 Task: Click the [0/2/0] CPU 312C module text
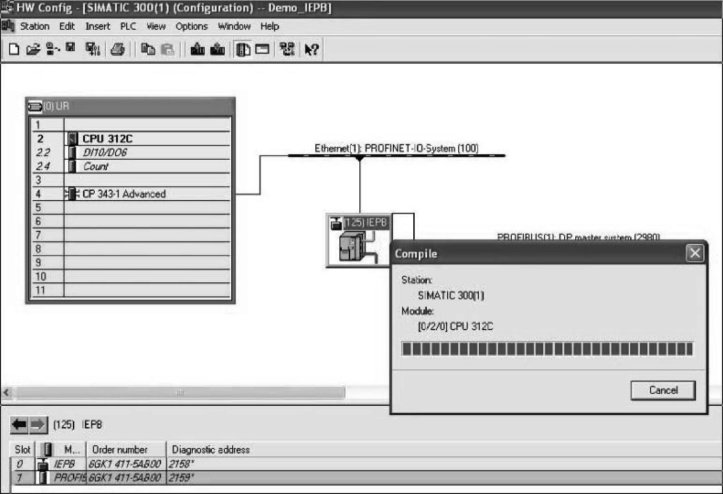(x=456, y=326)
